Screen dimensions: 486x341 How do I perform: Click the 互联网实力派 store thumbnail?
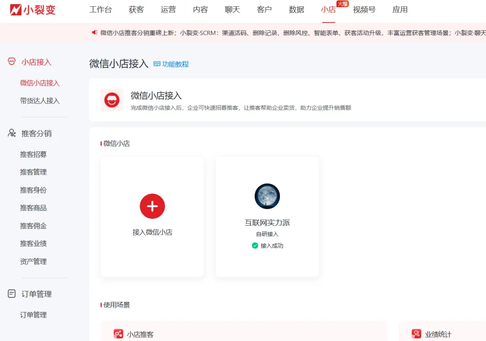[267, 196]
